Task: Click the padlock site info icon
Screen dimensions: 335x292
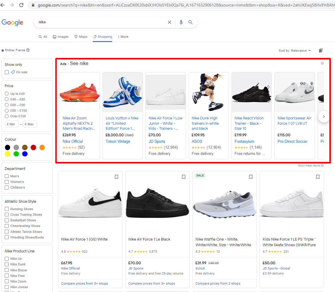Action: coord(33,5)
